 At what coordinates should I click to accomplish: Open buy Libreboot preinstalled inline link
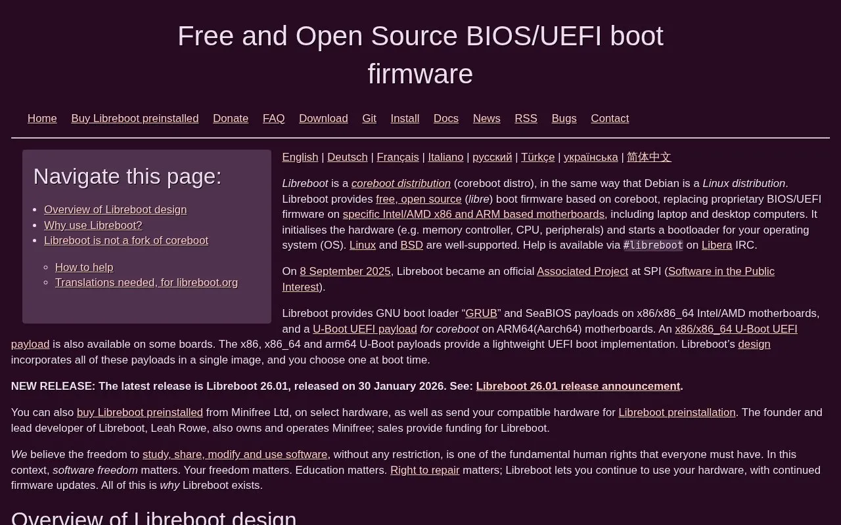(x=140, y=412)
